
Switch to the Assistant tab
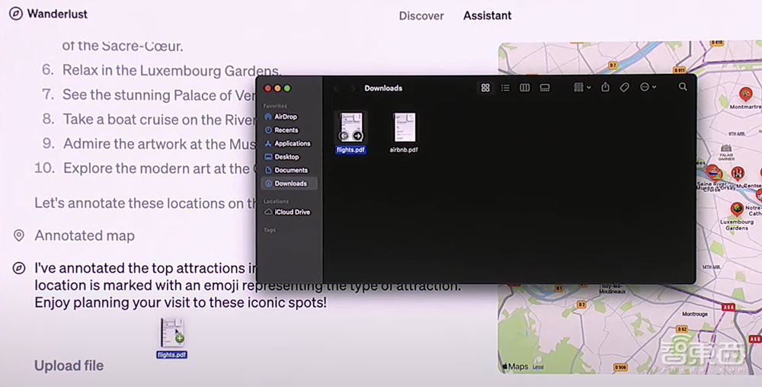pyautogui.click(x=487, y=15)
